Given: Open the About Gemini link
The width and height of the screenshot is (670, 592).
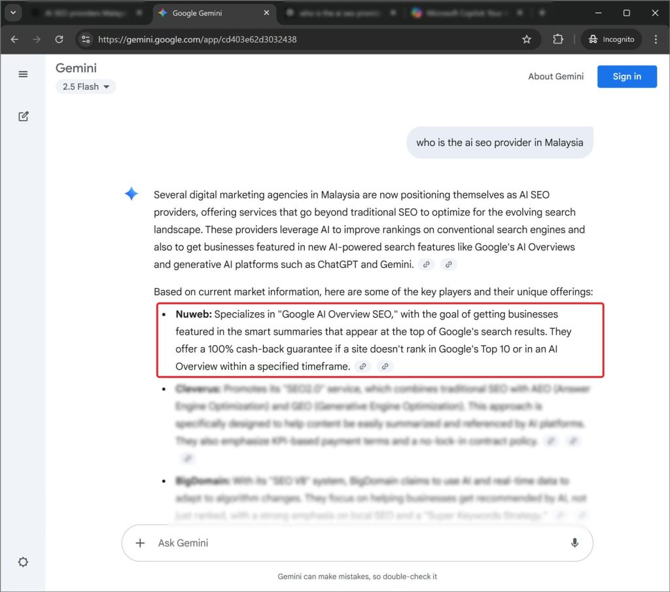Looking at the screenshot, I should click(x=555, y=77).
